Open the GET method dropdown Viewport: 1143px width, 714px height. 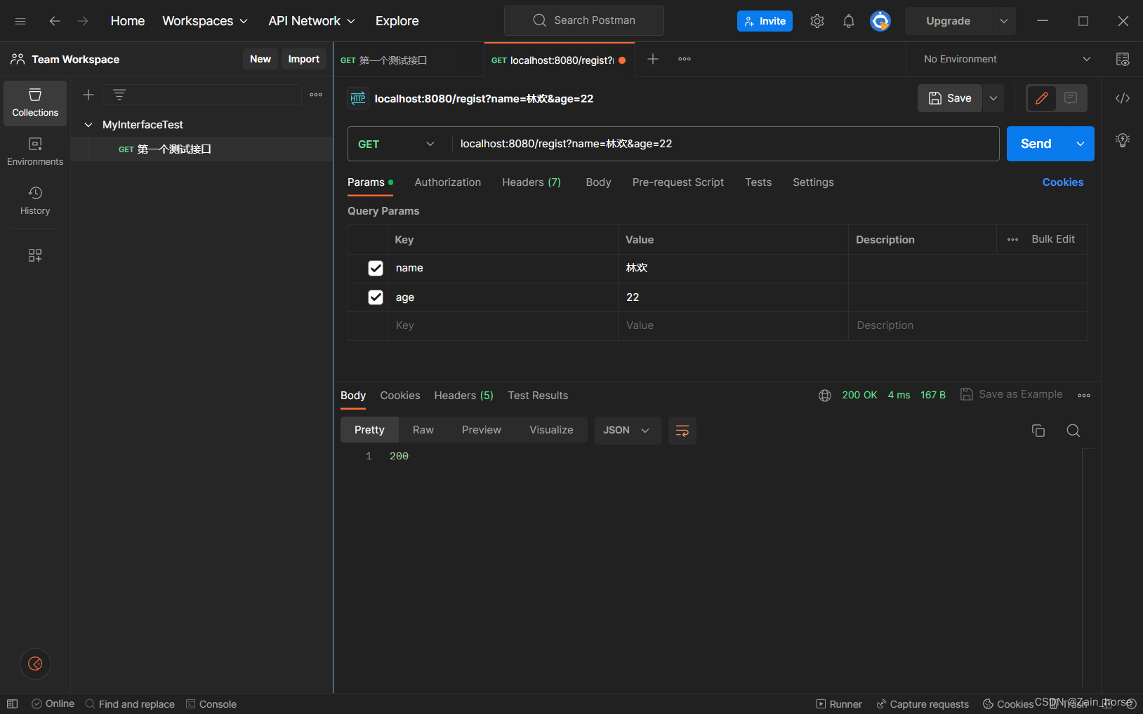pos(397,144)
